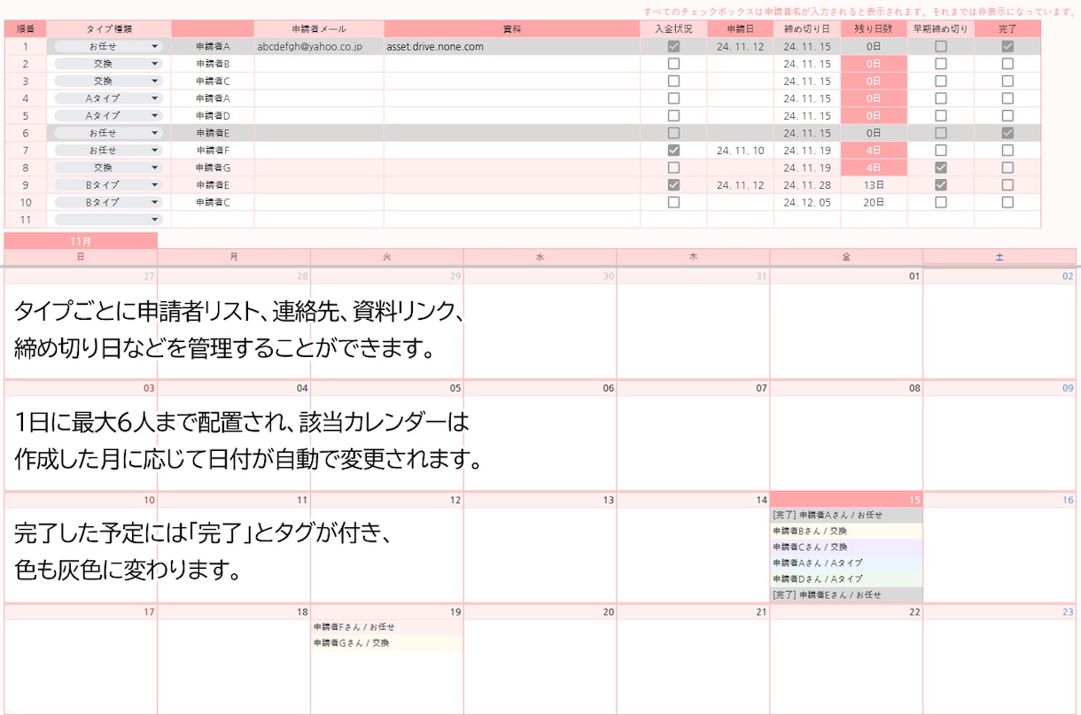
Task: Check 入金状況 box for row 10 申請者C
Action: pos(673,202)
